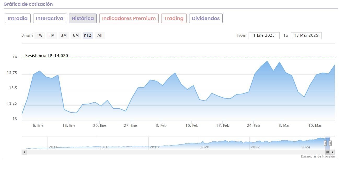The image size is (341, 170).
Task: Click the To date field
Action: pos(306,36)
